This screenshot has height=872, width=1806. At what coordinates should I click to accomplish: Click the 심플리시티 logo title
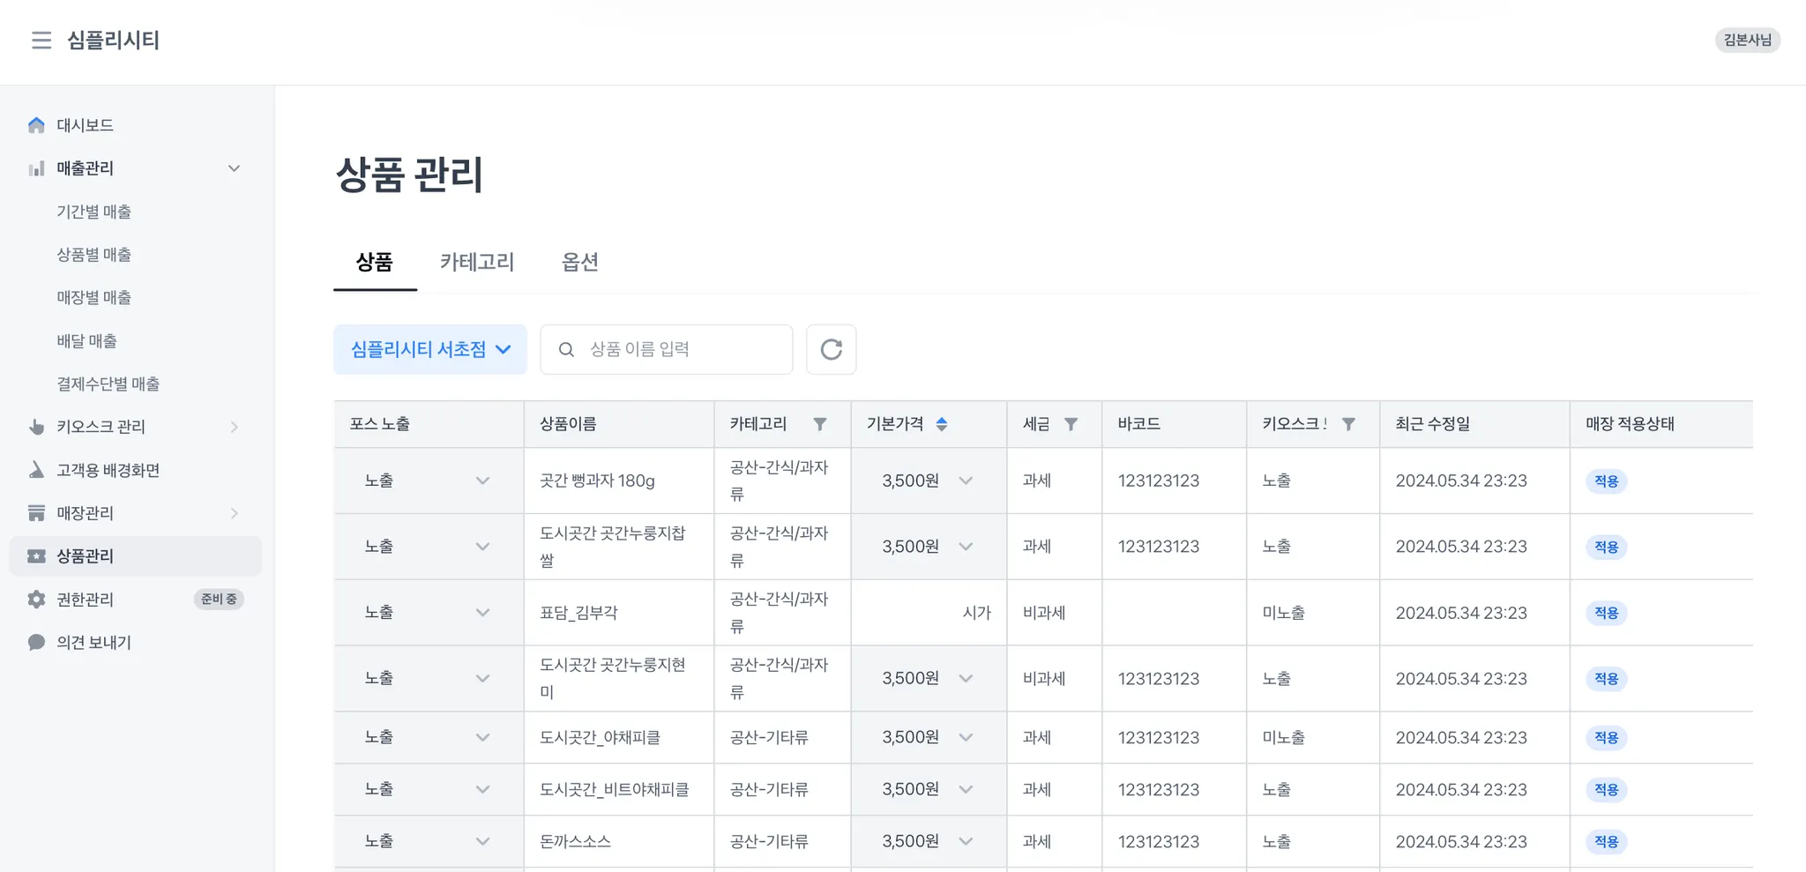(x=114, y=41)
